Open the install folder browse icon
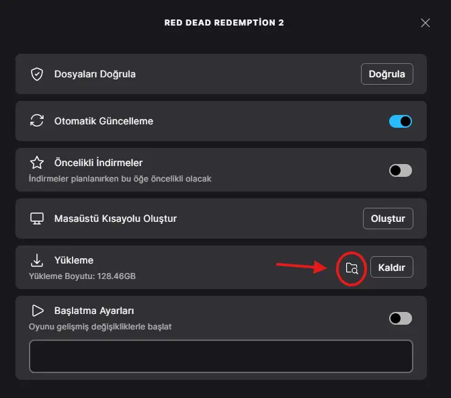Viewport: 451px width, 398px height. 352,268
